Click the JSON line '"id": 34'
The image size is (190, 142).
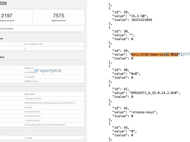[x=121, y=51]
